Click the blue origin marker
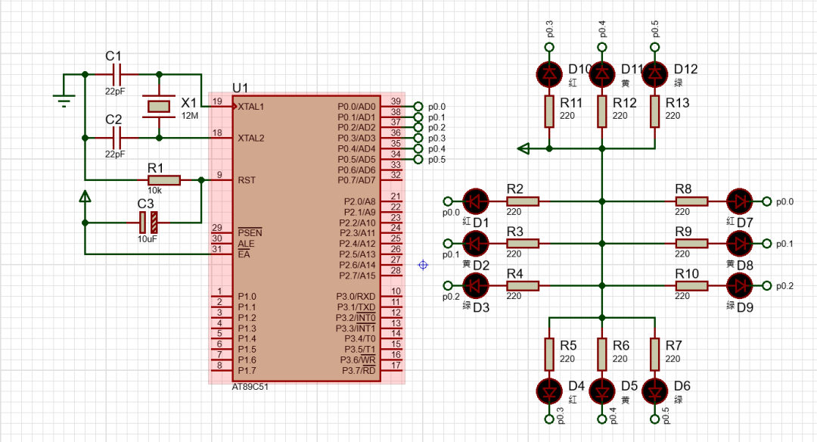Image resolution: width=817 pixels, height=442 pixels. (x=423, y=265)
